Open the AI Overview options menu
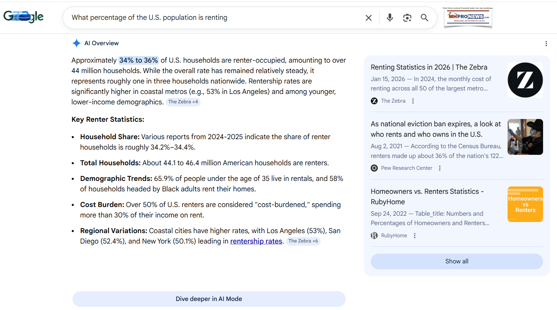 pos(546,43)
